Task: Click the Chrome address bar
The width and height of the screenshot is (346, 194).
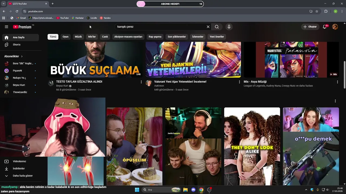Action: (x=165, y=11)
